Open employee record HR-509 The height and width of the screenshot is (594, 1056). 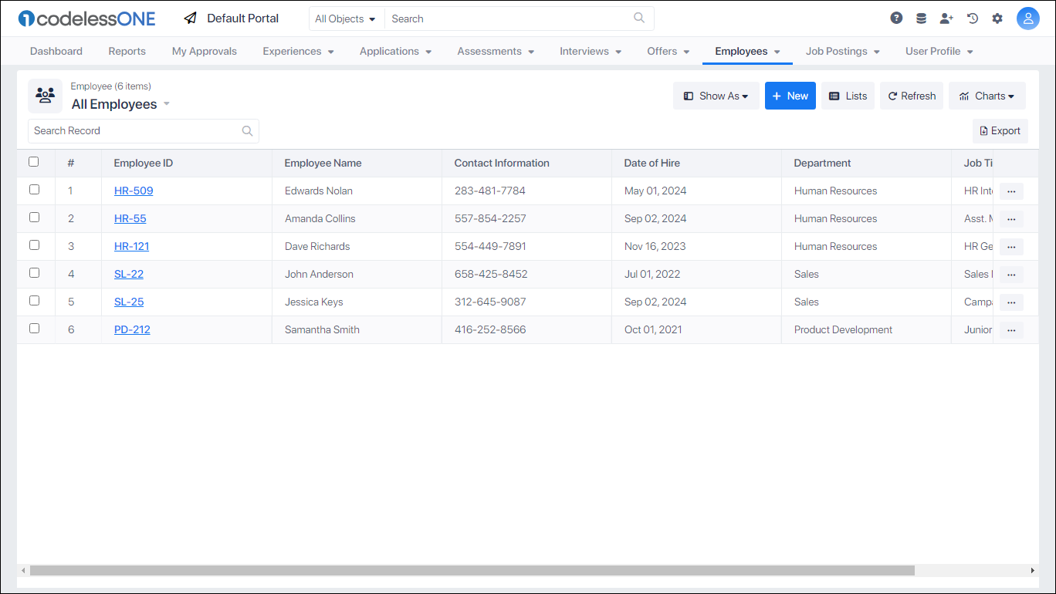pyautogui.click(x=133, y=191)
